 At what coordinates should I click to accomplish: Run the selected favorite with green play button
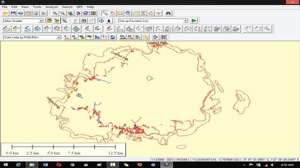point(194,21)
